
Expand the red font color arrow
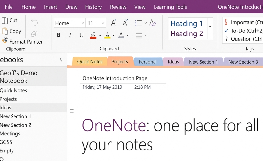click(x=100, y=35)
